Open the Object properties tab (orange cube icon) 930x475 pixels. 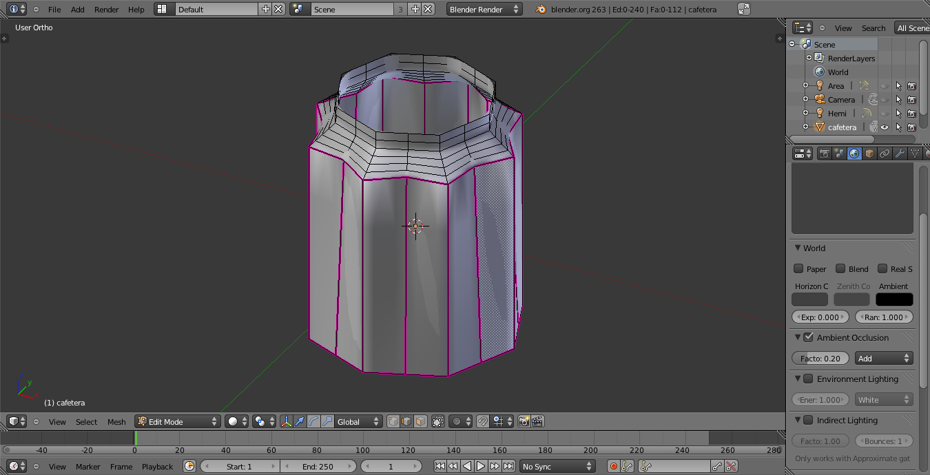869,154
